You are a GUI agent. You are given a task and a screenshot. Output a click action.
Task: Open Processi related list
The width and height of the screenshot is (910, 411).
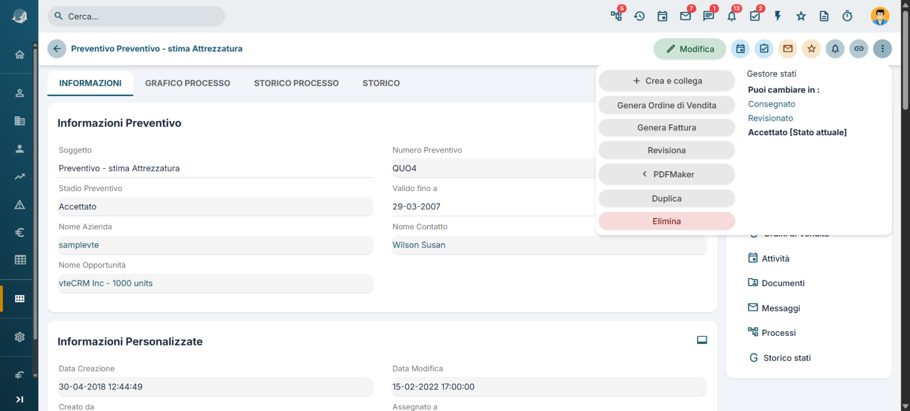click(772, 333)
